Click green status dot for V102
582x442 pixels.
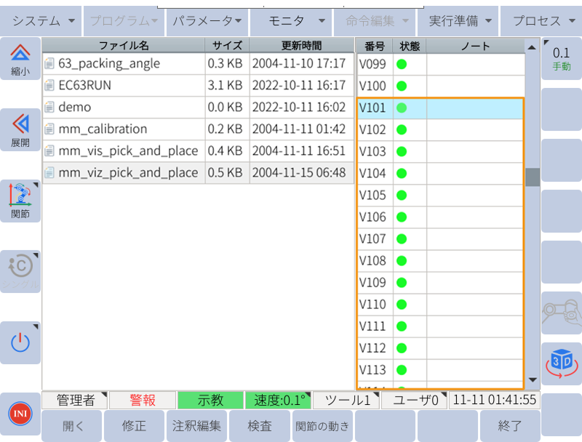click(402, 130)
